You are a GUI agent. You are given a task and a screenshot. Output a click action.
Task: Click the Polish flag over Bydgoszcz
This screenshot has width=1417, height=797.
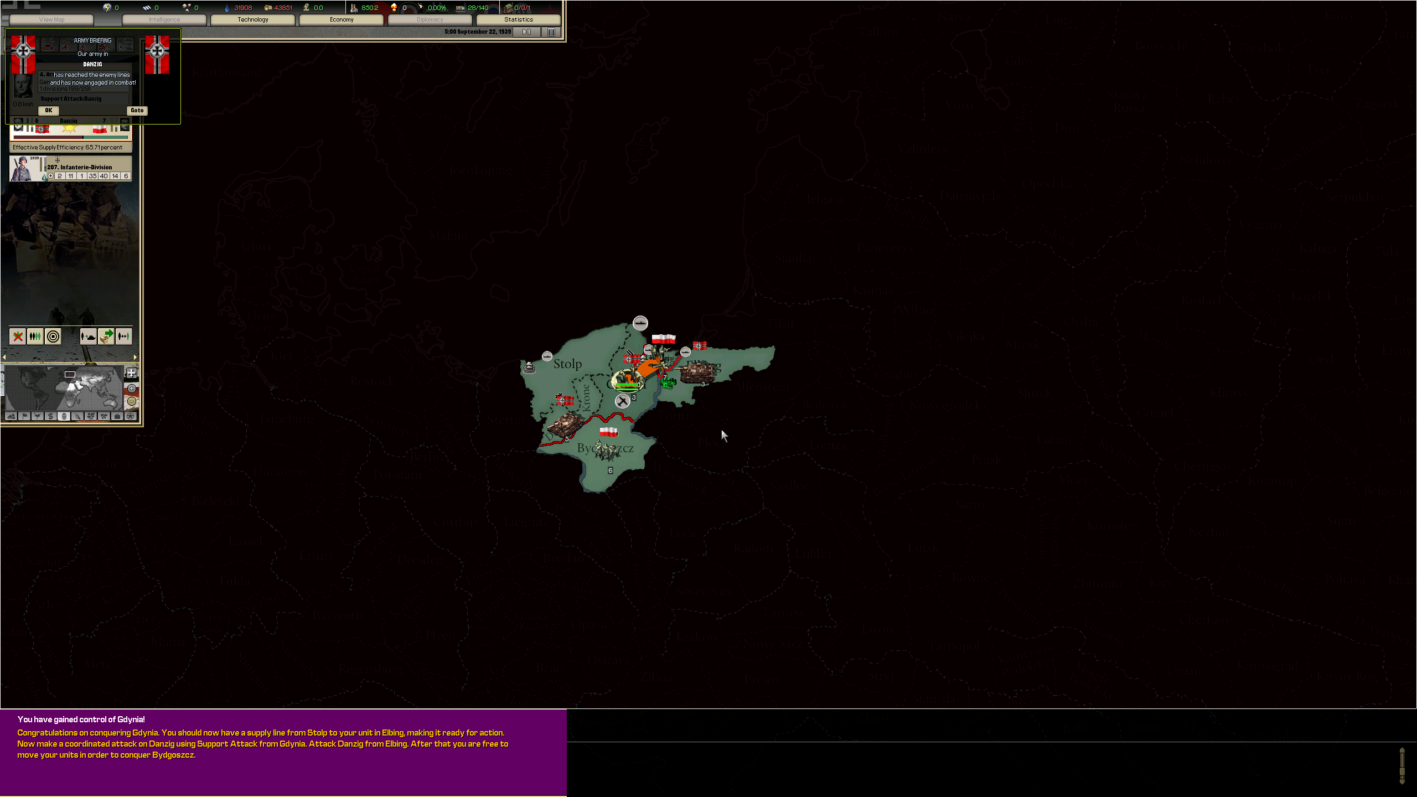coord(608,431)
